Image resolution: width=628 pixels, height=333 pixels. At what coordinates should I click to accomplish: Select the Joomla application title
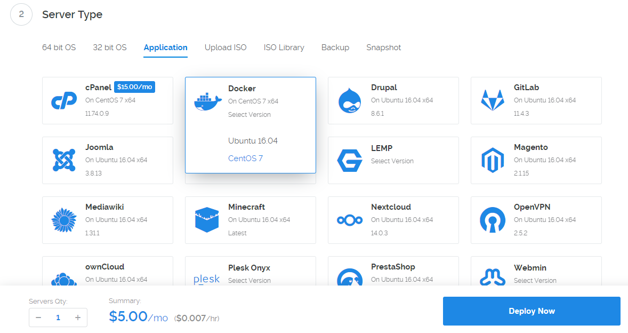(99, 147)
